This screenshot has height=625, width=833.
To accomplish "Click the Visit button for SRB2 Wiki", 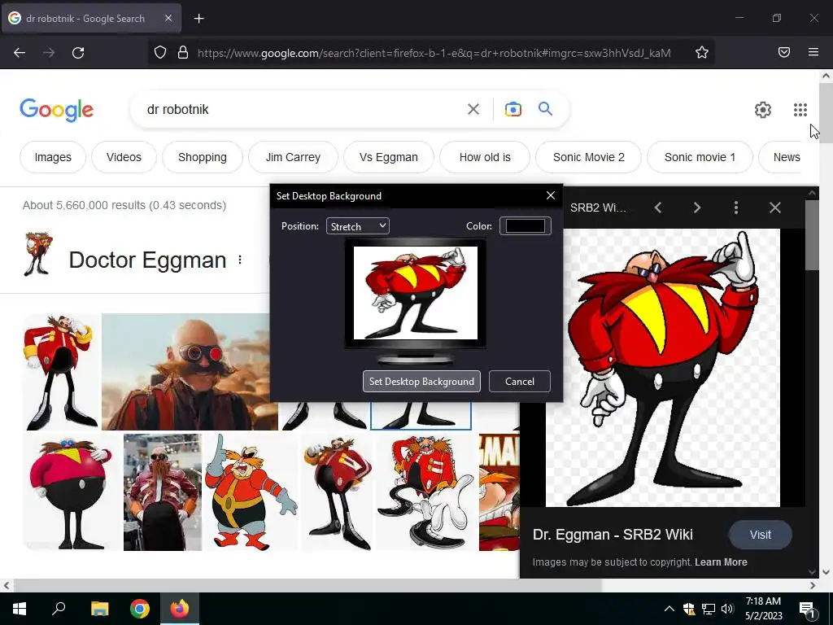I will click(761, 535).
